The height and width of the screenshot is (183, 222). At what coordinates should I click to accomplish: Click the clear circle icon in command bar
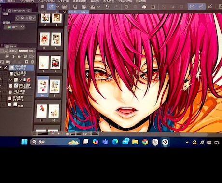(126, 7)
